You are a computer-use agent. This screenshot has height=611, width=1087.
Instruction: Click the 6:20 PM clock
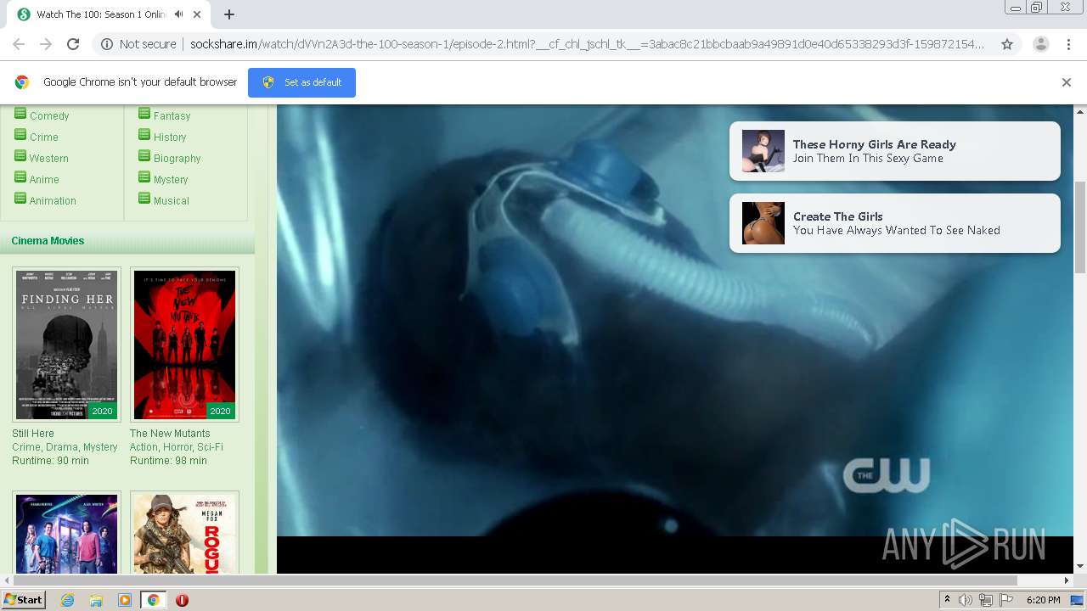click(x=1043, y=600)
